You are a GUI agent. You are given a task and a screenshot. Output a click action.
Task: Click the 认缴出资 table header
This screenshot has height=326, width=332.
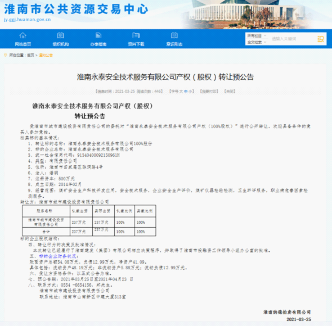click(79, 211)
